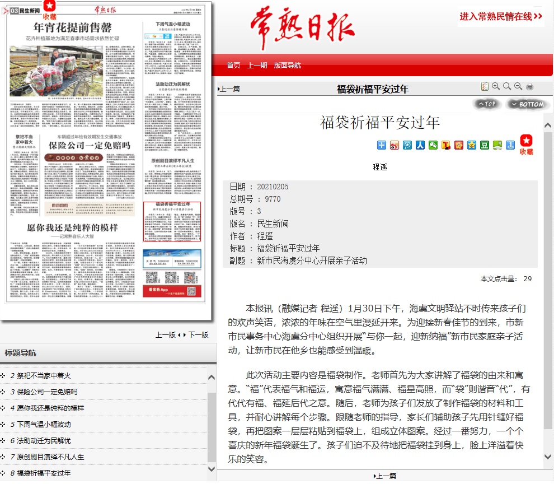Share article to WeChat

(x=433, y=145)
